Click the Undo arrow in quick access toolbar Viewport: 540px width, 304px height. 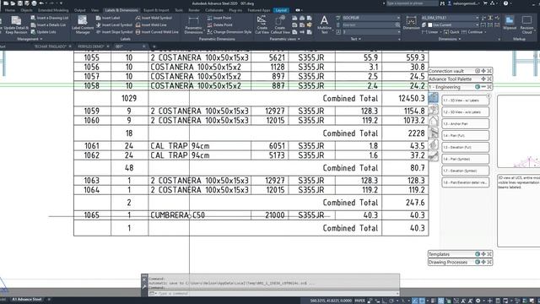41,3
